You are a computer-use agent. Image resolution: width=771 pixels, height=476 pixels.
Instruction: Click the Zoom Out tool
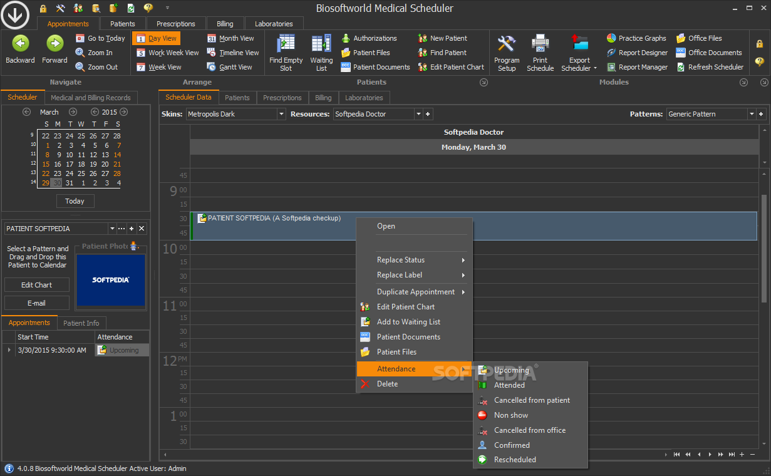pyautogui.click(x=96, y=67)
